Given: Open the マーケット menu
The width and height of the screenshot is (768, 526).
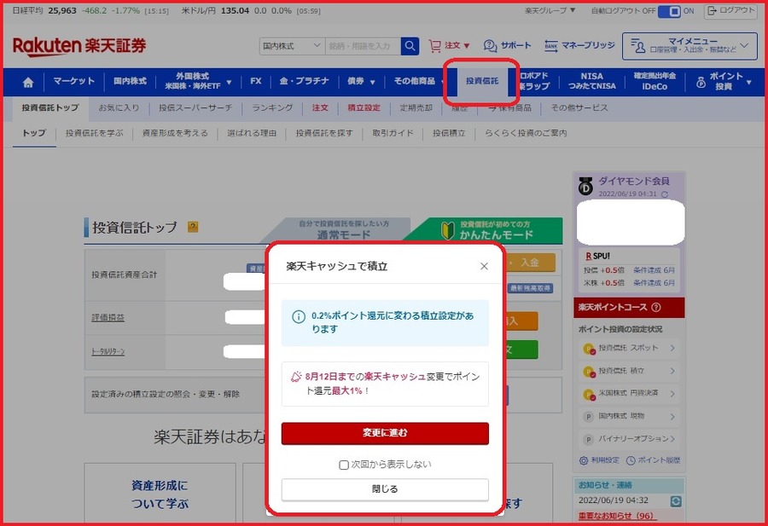Looking at the screenshot, I should click(74, 81).
